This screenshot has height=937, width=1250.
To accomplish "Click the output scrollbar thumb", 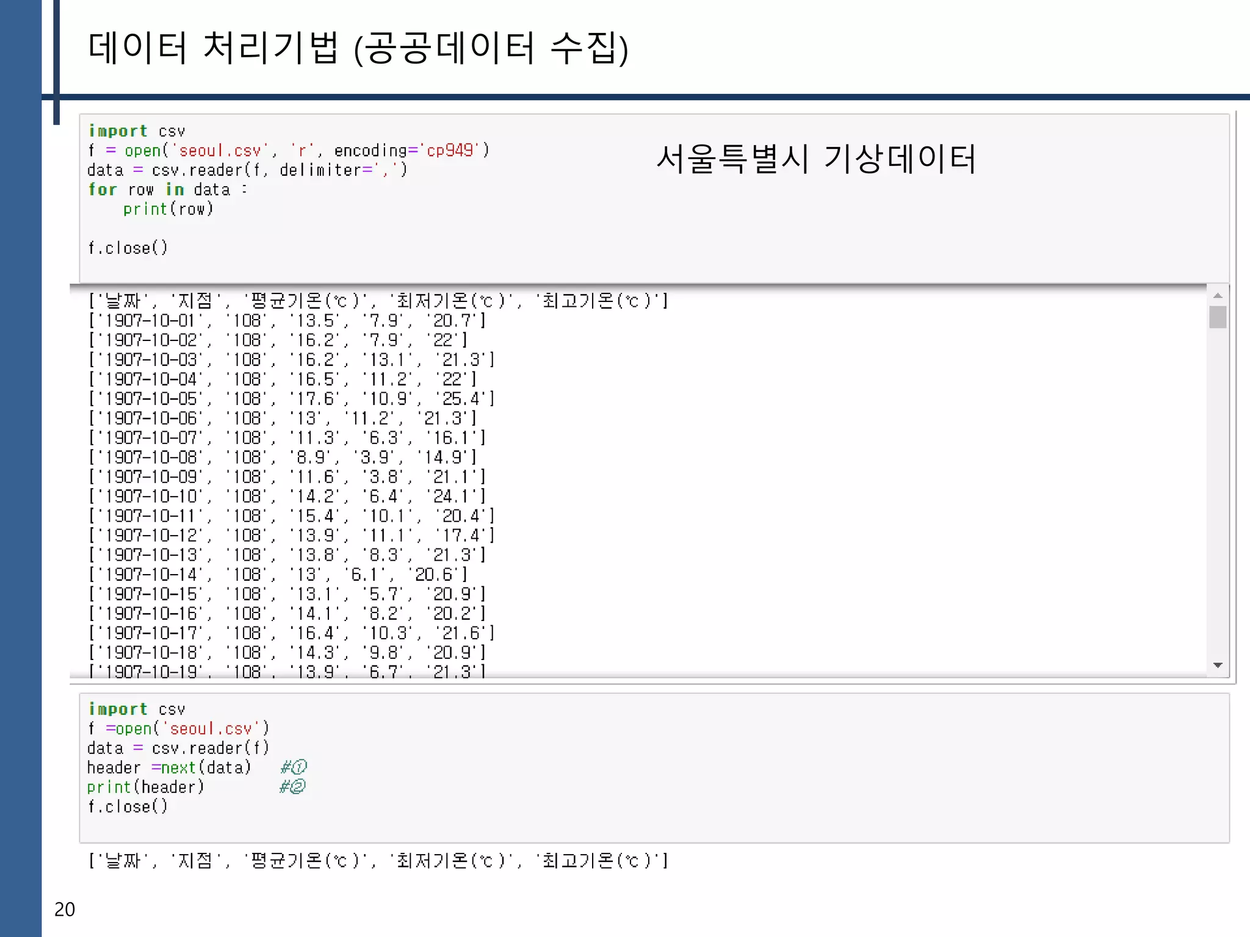I will coord(1218,317).
